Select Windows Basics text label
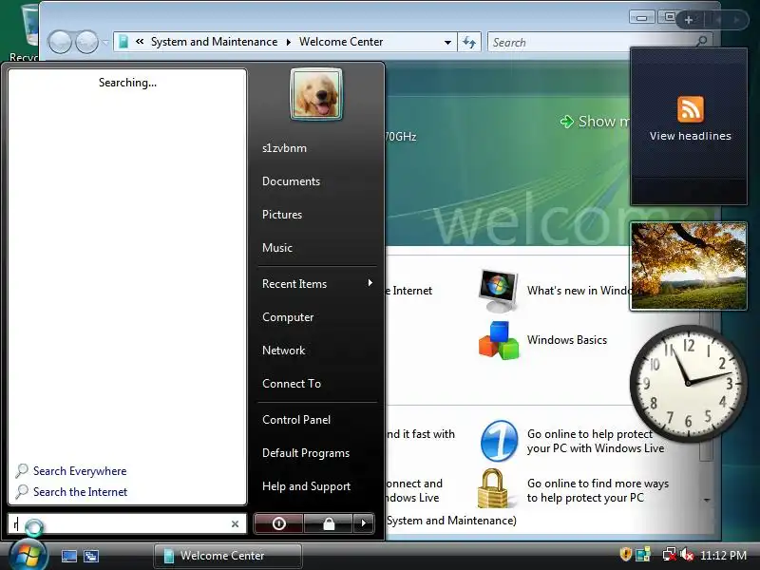The height and width of the screenshot is (570, 760). (x=567, y=340)
